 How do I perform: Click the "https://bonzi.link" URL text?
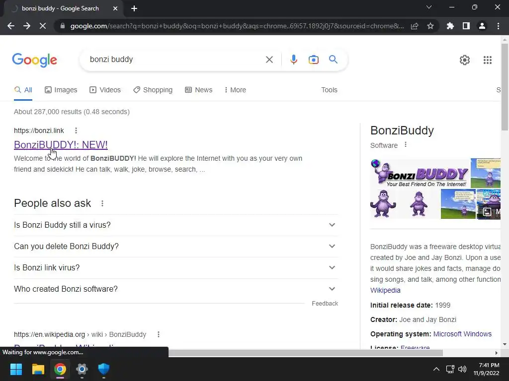39,130
